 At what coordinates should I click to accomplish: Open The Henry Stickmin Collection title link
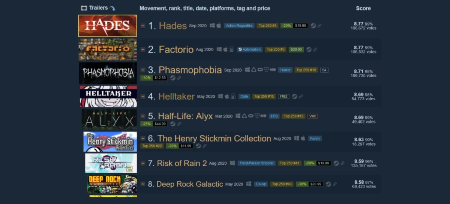(x=214, y=138)
